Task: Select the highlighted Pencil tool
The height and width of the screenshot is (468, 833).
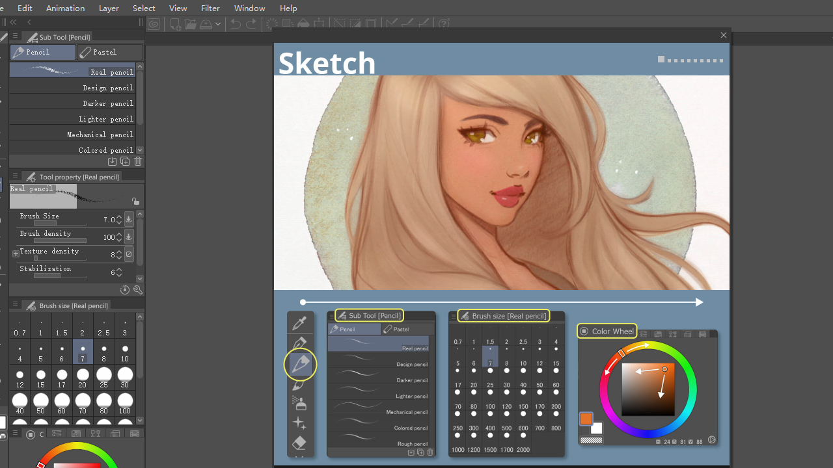Action: tap(300, 364)
